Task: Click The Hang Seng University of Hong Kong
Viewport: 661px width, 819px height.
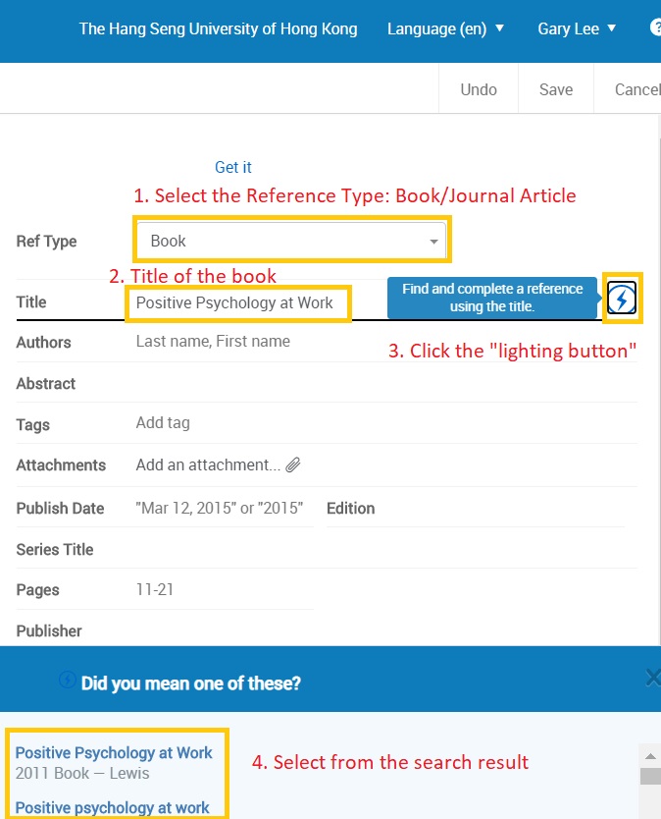Action: 218,28
